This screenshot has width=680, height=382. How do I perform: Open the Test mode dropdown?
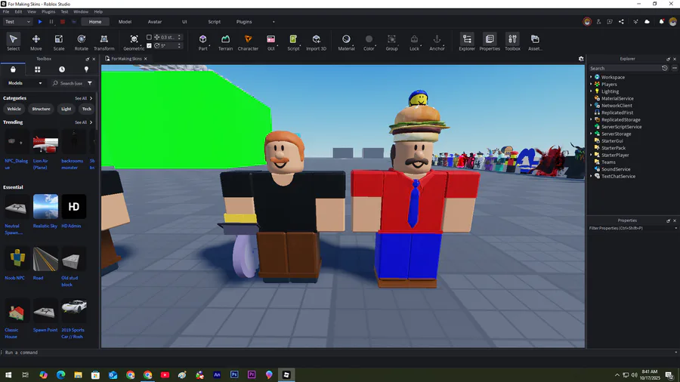pyautogui.click(x=17, y=22)
